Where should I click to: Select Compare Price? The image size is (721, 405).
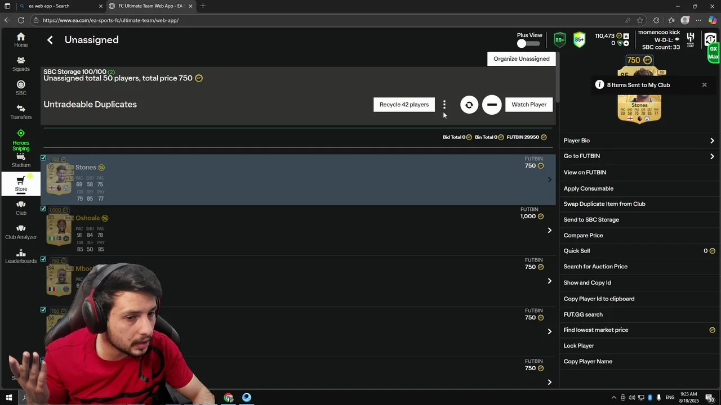(x=639, y=235)
